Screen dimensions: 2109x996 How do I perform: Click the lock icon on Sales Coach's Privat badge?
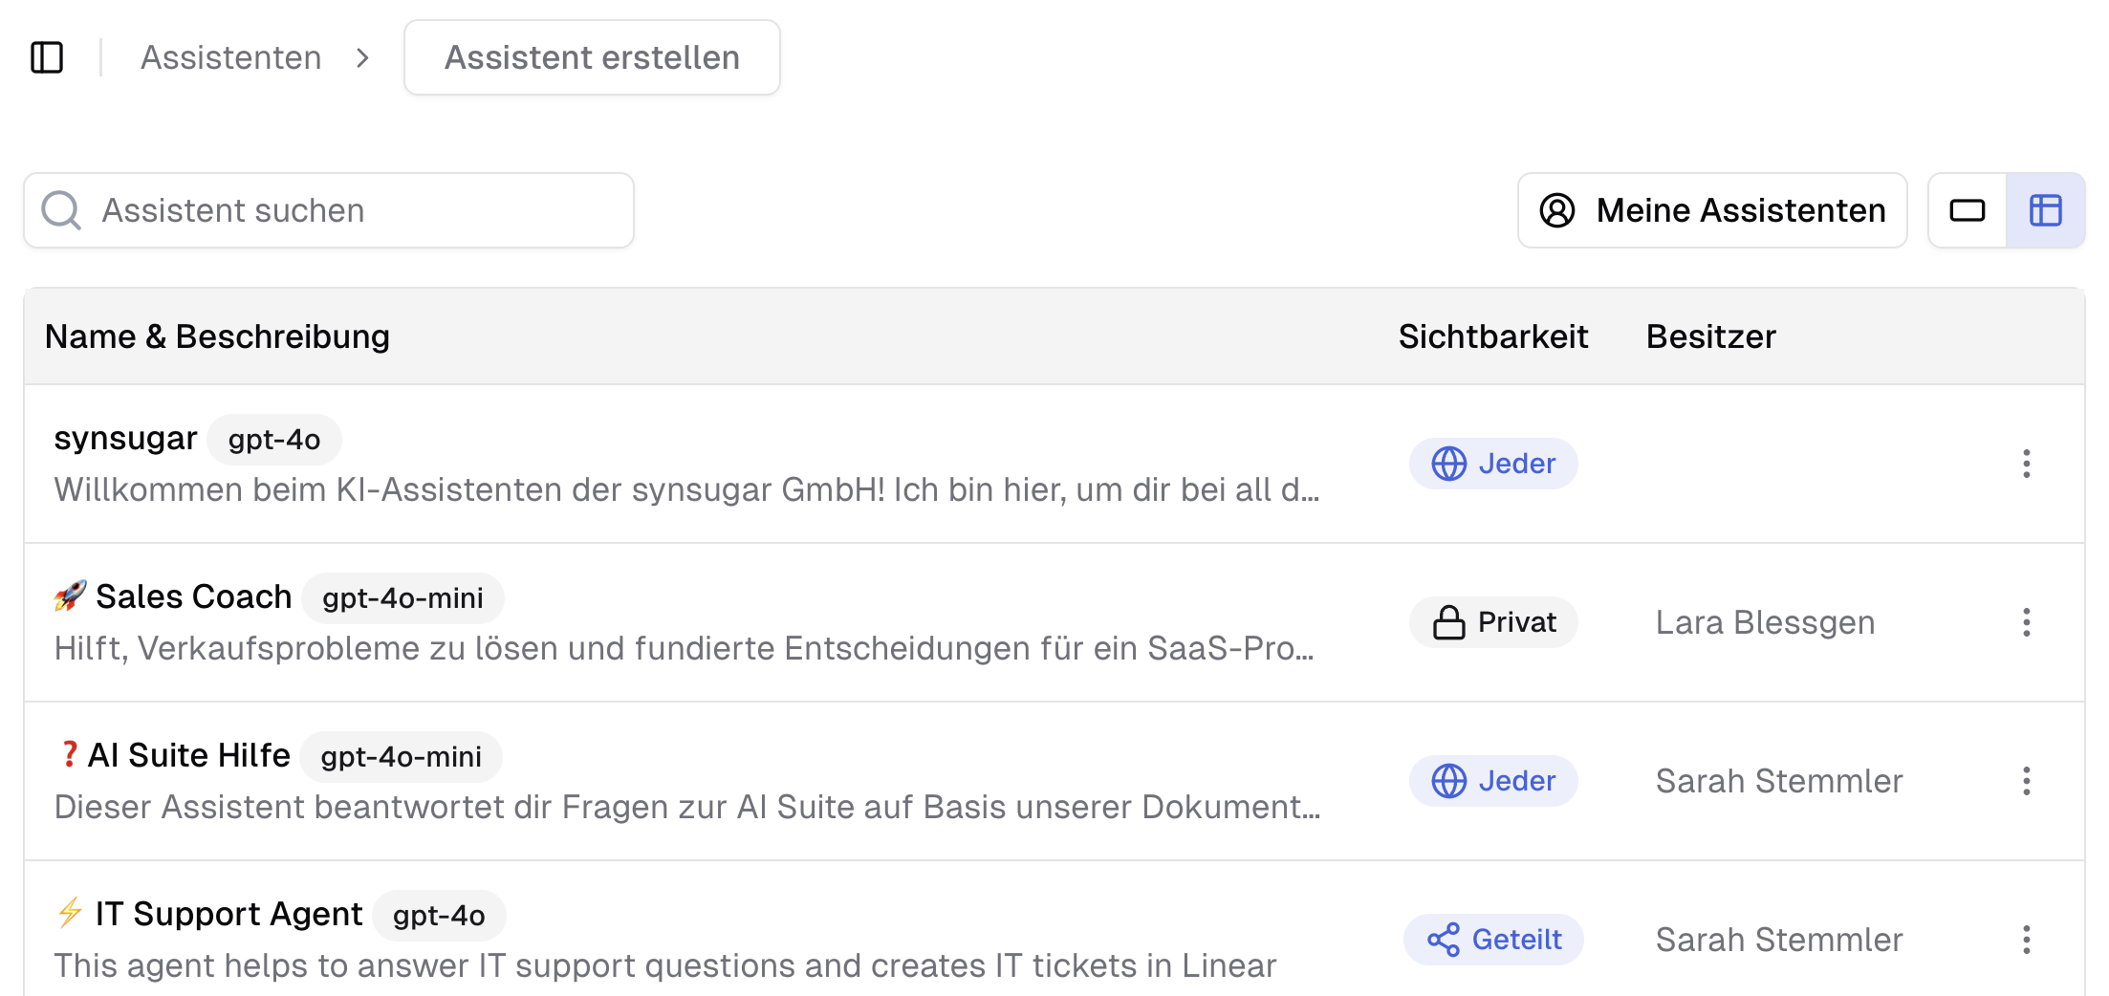[x=1448, y=621]
